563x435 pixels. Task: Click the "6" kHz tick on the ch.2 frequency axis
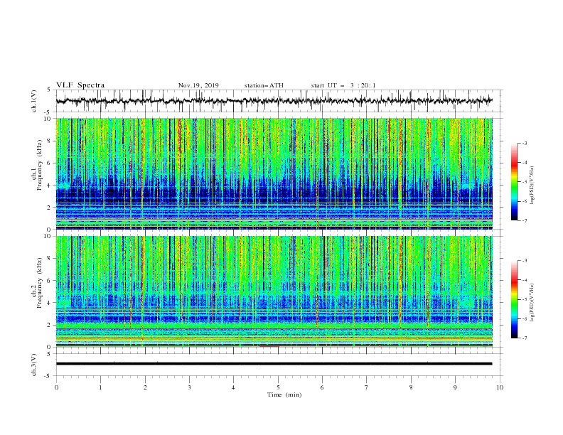49,281
